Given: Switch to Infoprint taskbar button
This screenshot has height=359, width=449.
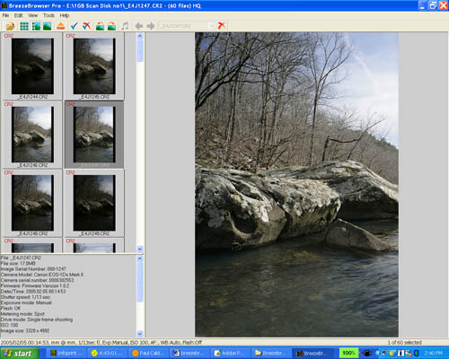Looking at the screenshot, I should [x=66, y=354].
